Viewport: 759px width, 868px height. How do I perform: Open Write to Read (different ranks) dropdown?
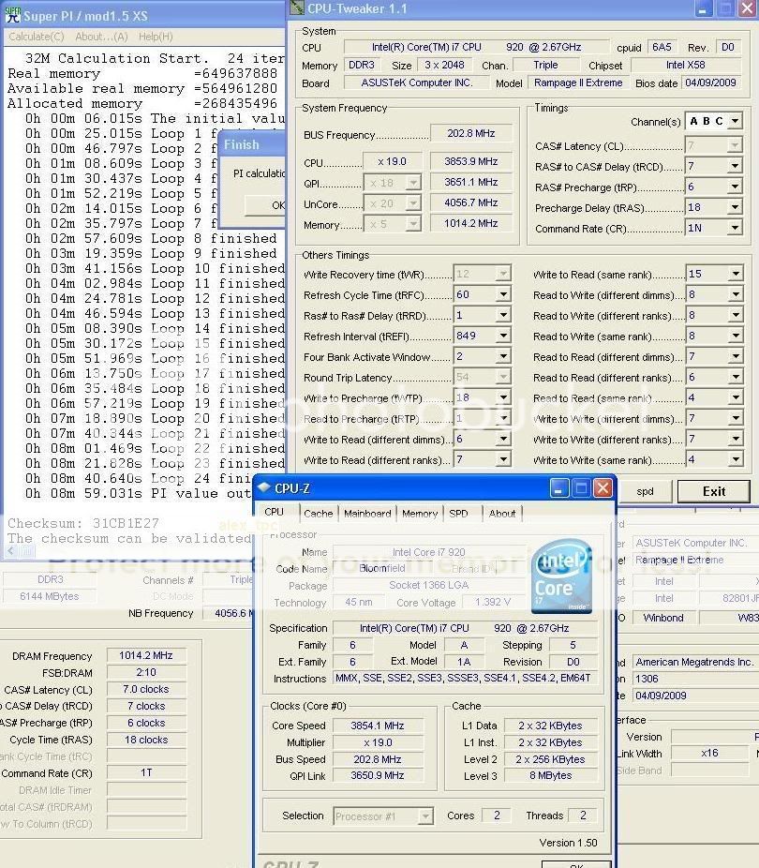point(503,460)
